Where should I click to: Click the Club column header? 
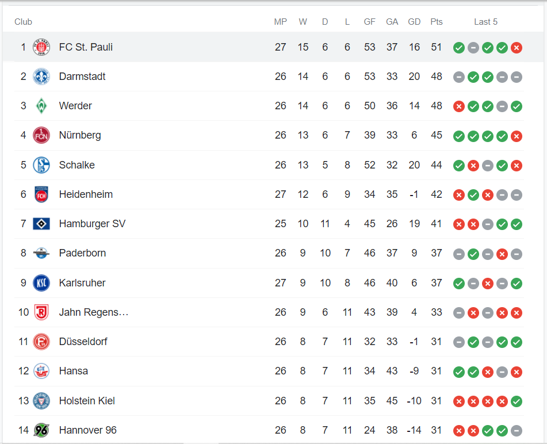coord(24,22)
